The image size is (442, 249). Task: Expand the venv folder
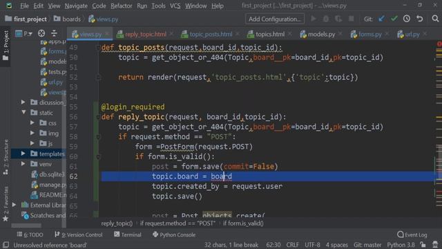23,164
